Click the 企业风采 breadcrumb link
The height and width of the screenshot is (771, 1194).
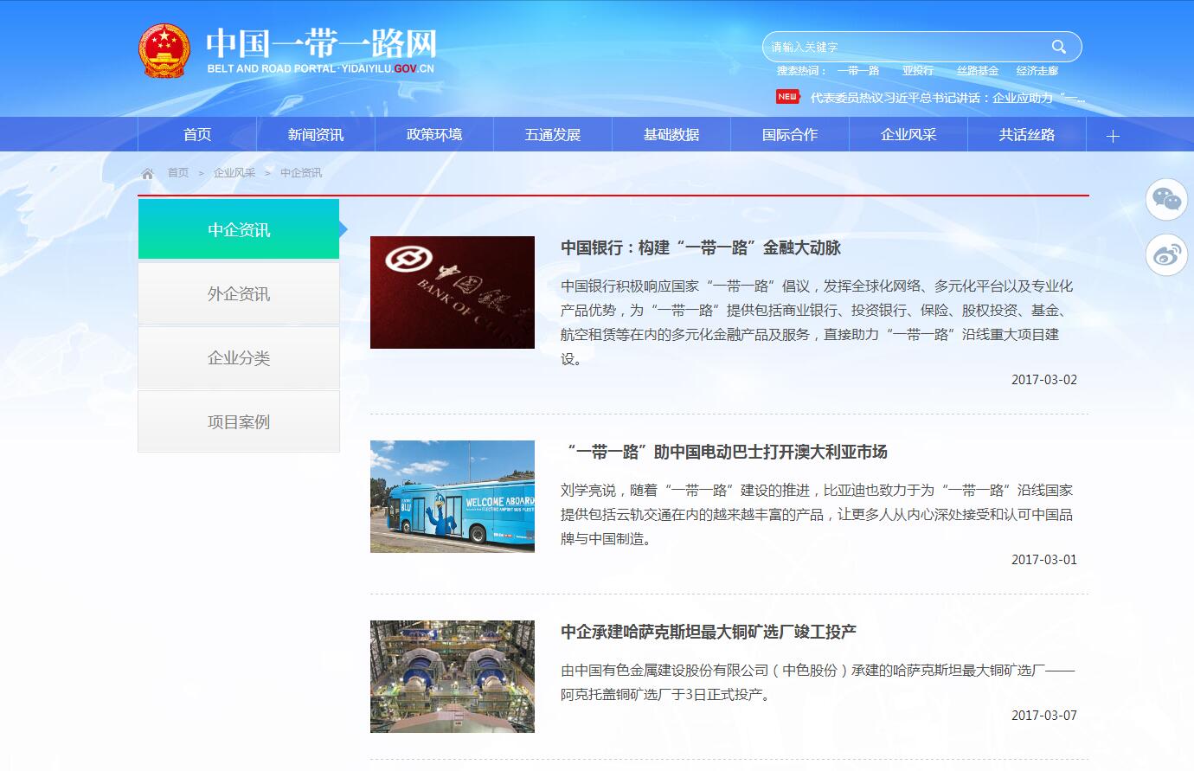click(234, 173)
